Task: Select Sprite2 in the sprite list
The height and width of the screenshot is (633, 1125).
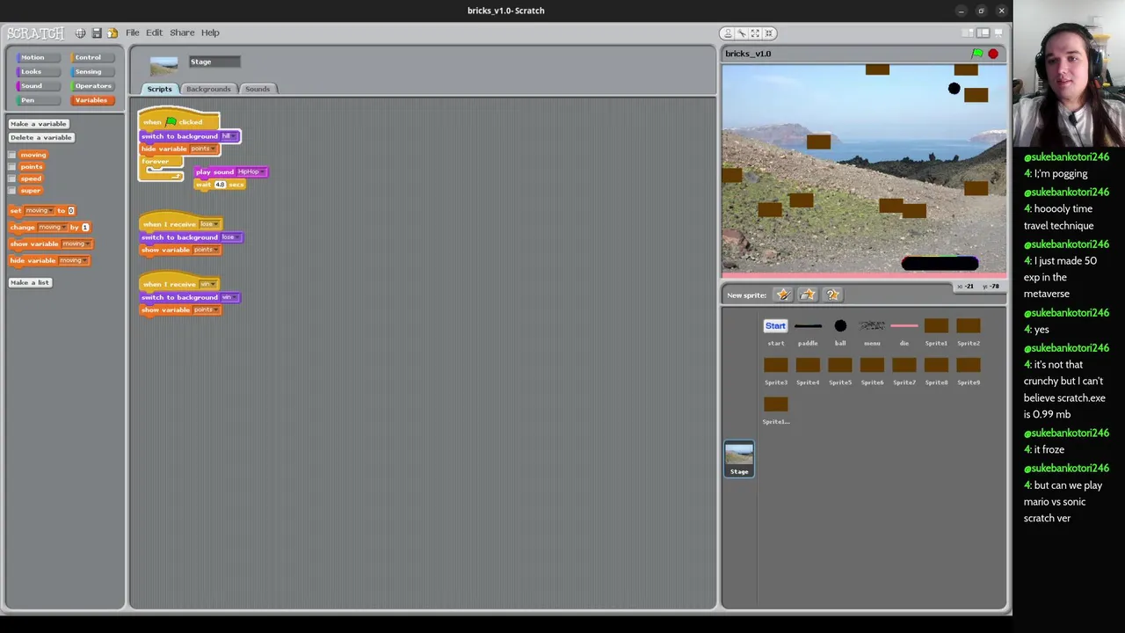Action: click(x=969, y=331)
